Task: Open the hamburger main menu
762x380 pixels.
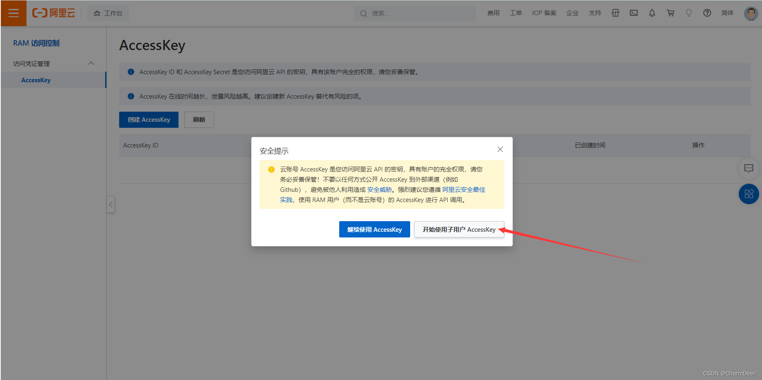Action: pyautogui.click(x=13, y=13)
